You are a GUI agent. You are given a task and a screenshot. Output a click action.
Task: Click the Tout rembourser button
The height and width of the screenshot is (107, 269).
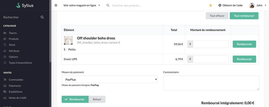[x=244, y=16]
